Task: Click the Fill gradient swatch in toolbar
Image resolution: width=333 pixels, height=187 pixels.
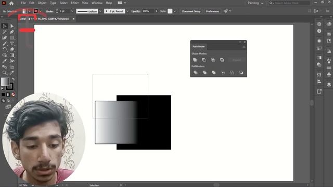Action: (5, 82)
